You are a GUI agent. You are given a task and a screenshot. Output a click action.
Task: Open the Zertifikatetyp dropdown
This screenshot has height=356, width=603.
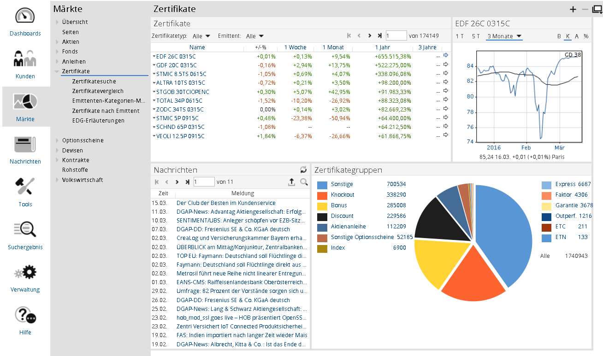[202, 36]
